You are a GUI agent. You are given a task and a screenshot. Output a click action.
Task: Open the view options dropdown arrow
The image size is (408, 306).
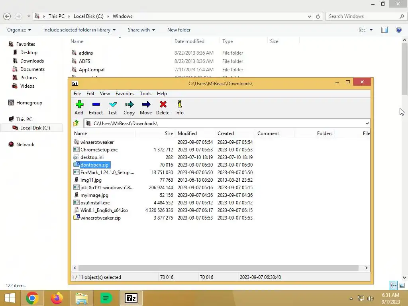point(371,30)
